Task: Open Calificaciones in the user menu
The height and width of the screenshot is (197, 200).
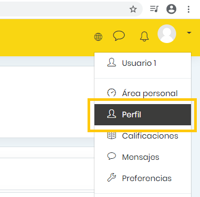Action: click(143, 136)
